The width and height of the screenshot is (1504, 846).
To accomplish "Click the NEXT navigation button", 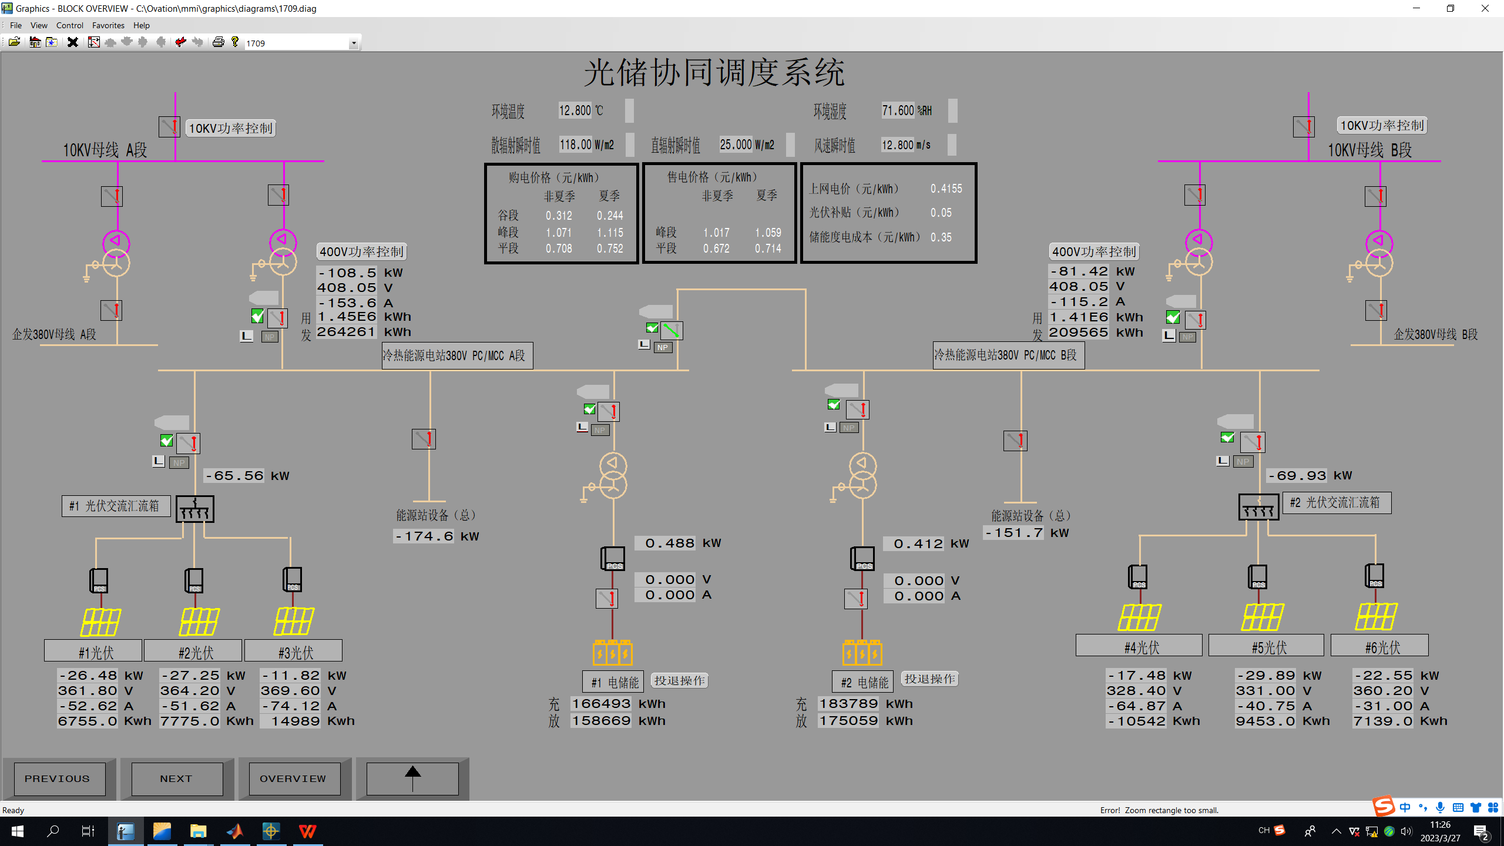I will pos(177,778).
